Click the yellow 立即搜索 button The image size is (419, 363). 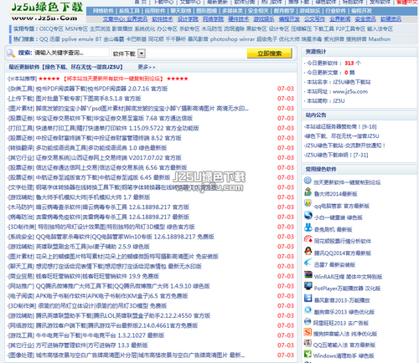[x=269, y=54]
